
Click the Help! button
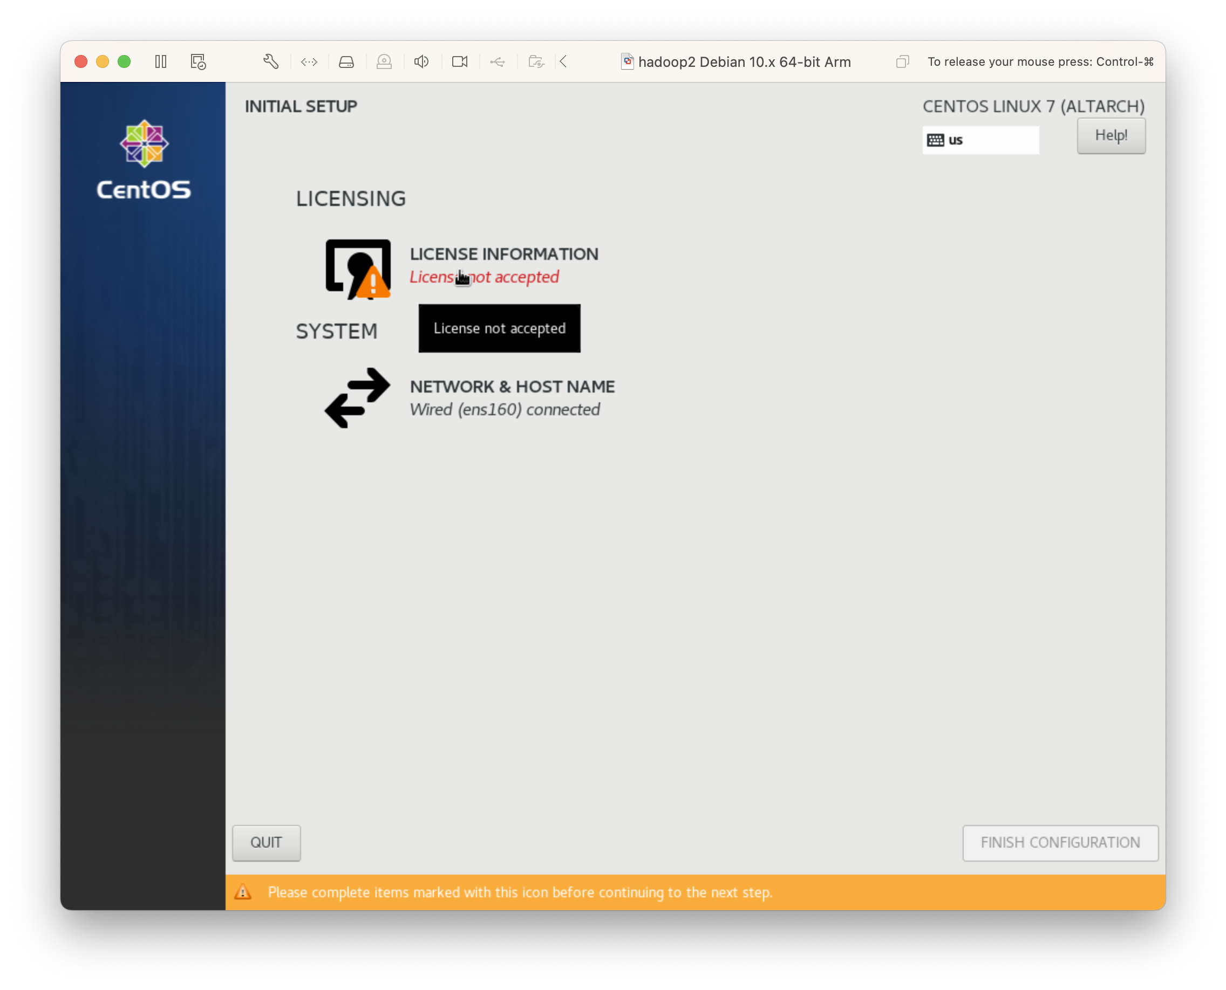1111,134
